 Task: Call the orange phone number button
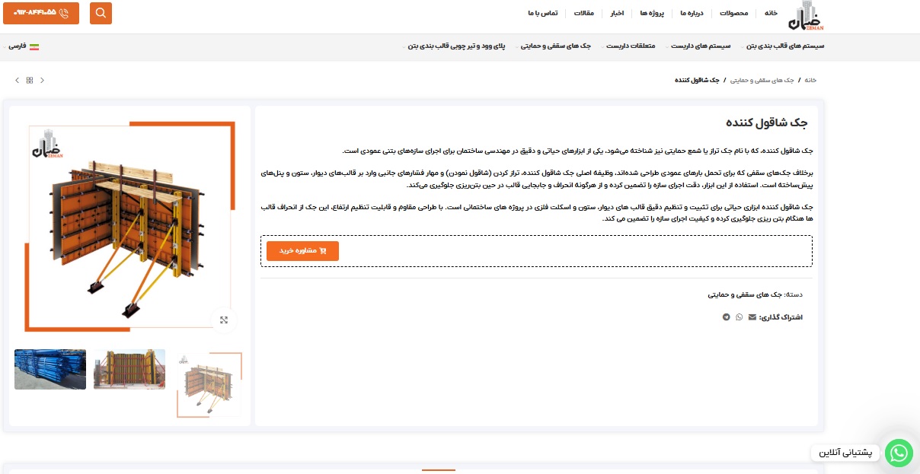(x=41, y=13)
